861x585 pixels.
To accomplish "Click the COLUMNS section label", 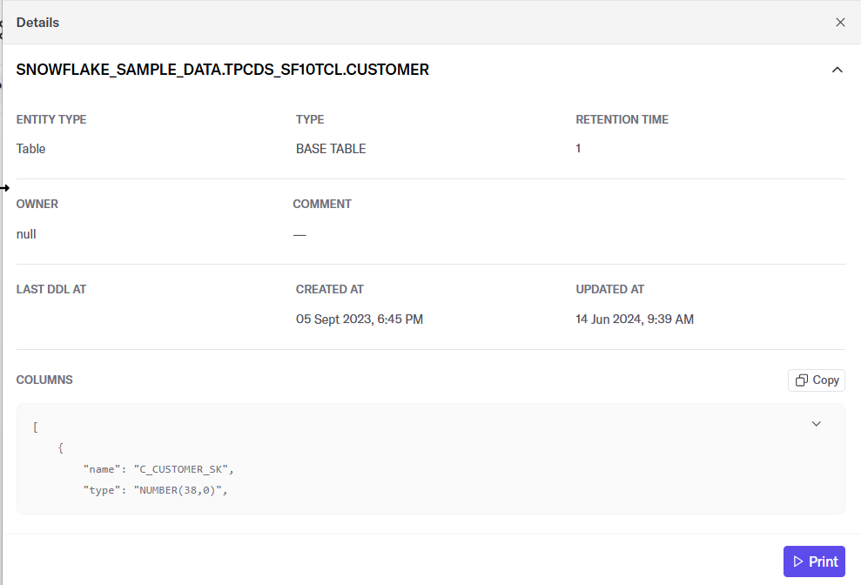I will 44,380.
